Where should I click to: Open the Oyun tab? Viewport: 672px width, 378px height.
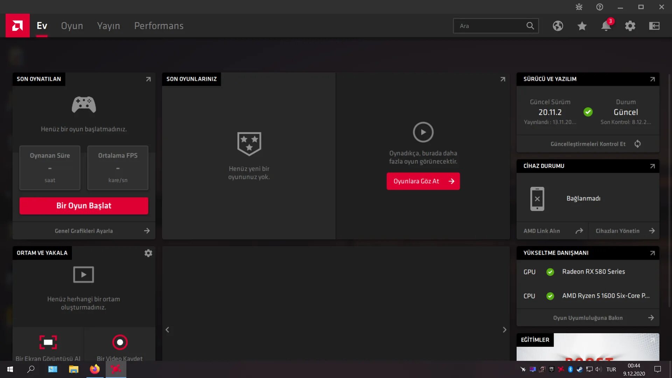pyautogui.click(x=72, y=26)
